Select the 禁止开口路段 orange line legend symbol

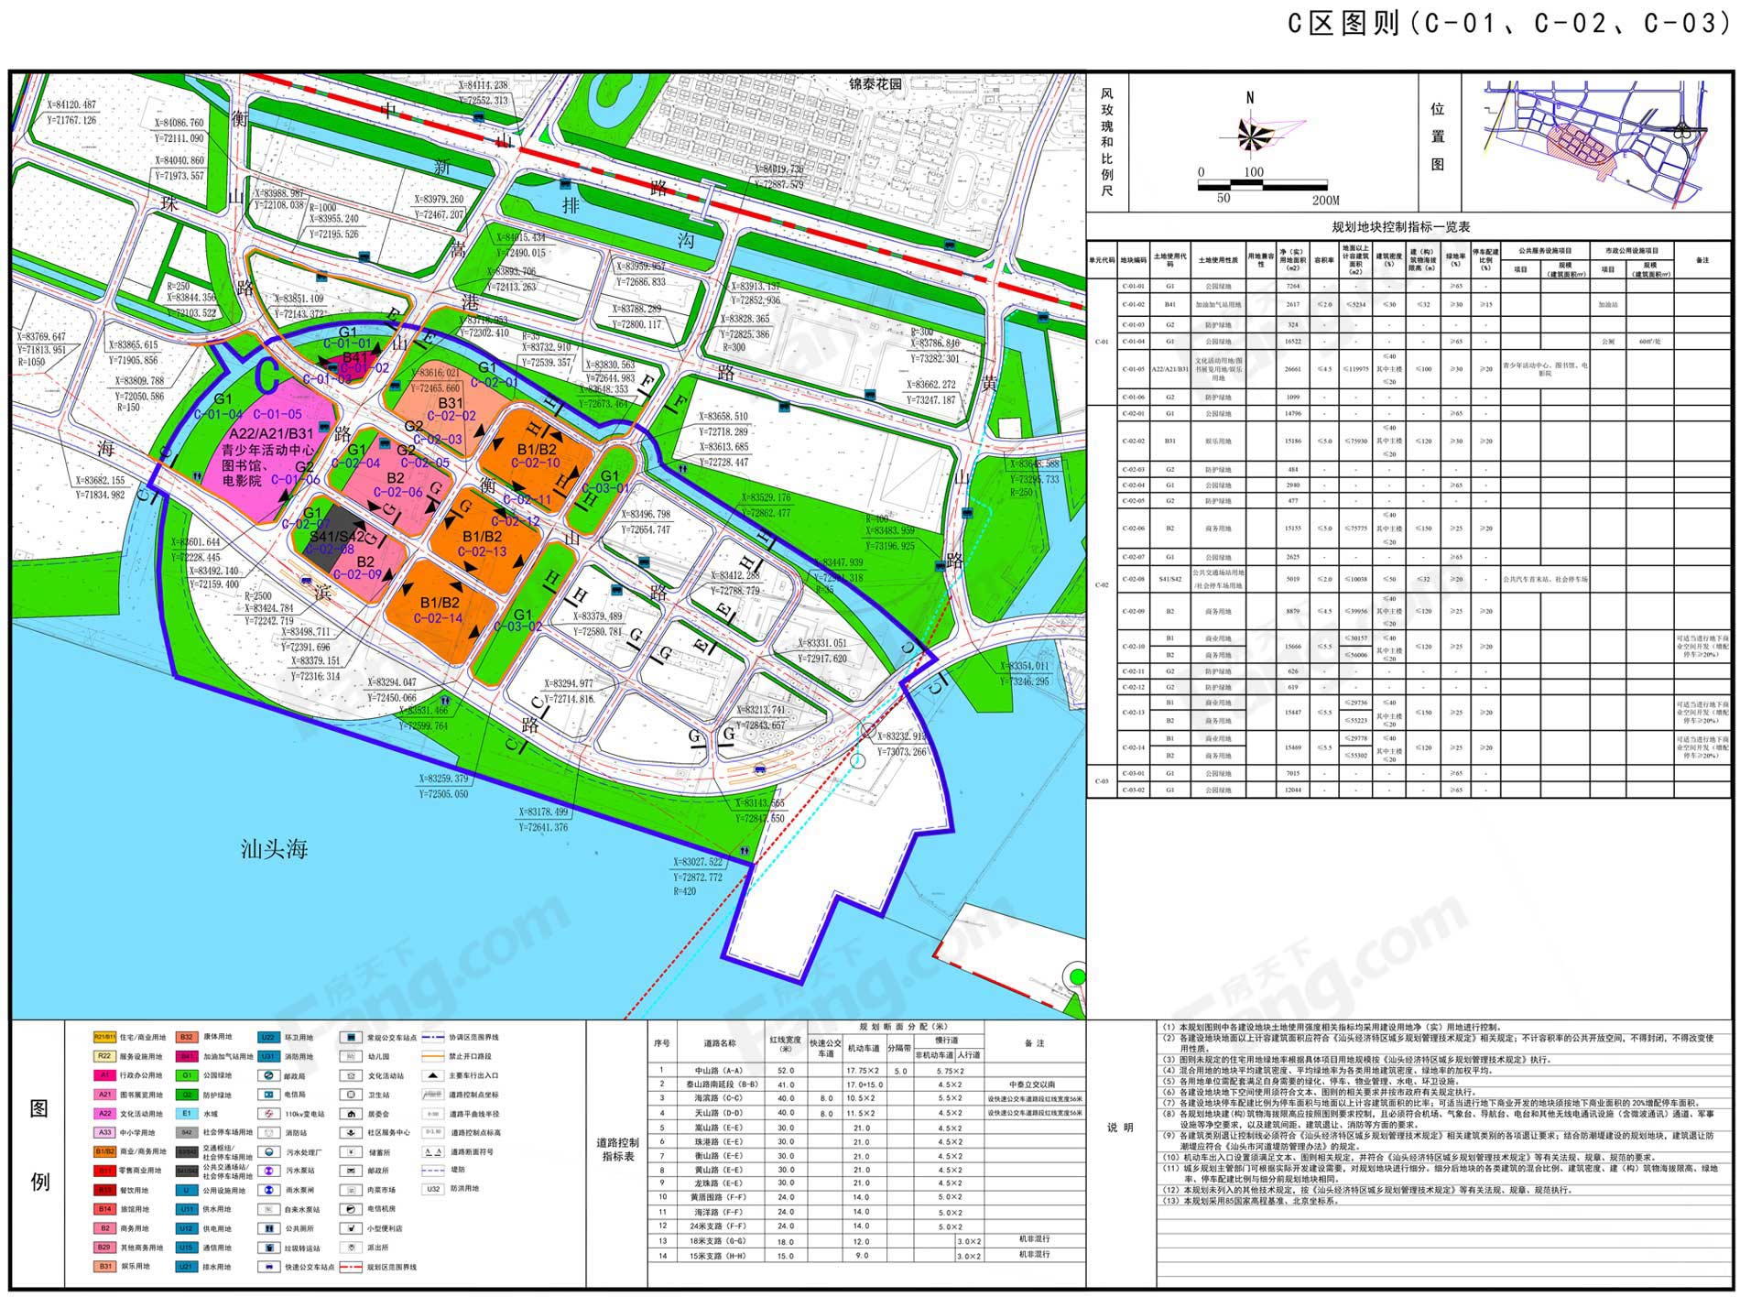click(432, 1056)
